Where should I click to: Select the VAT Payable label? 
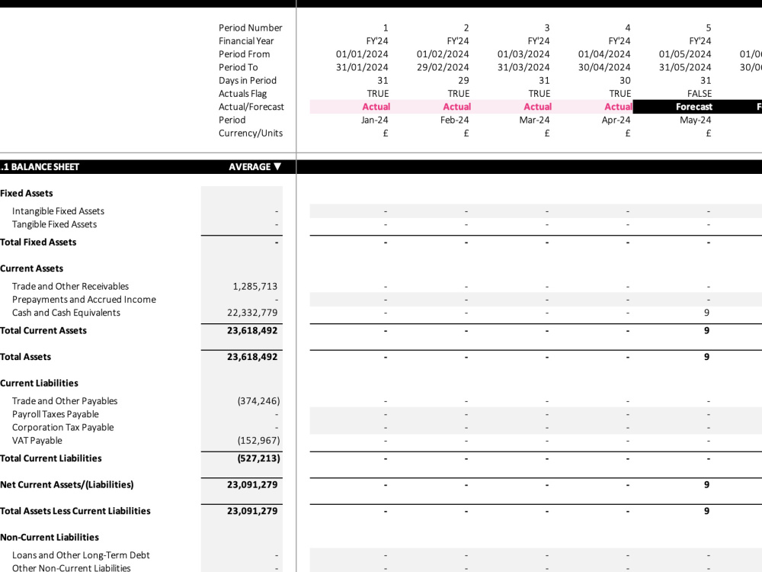37,441
